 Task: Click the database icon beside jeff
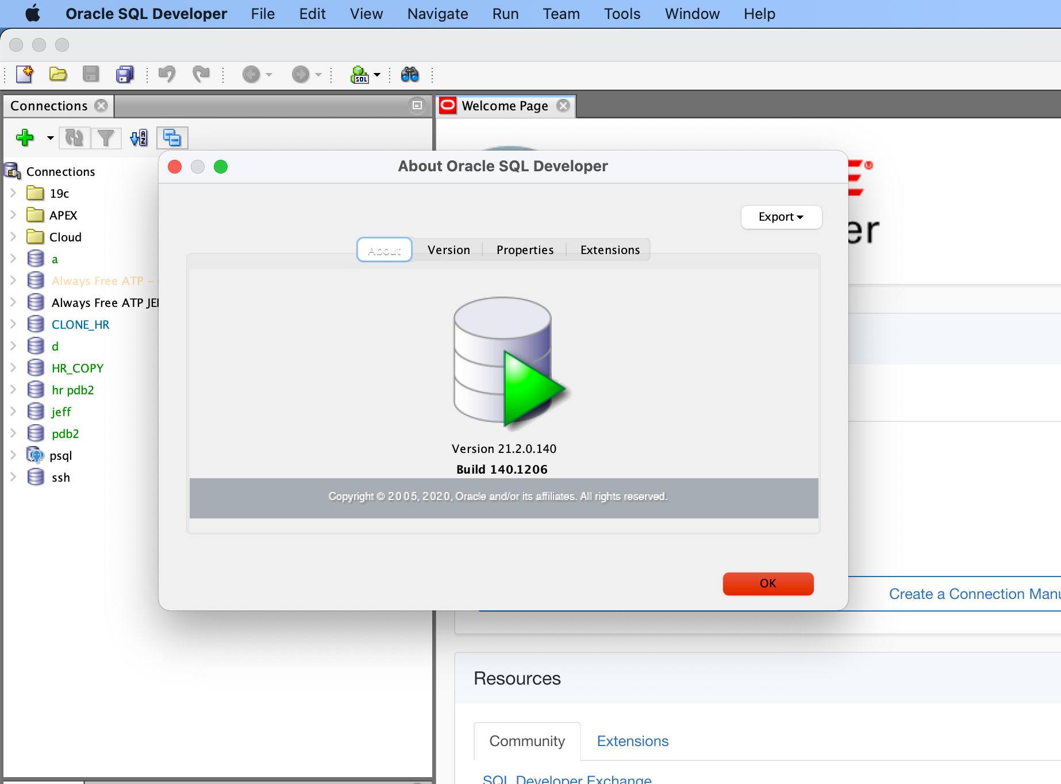coord(36,412)
